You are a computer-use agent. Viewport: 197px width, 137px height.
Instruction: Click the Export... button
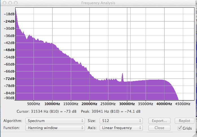[x=159, y=121]
